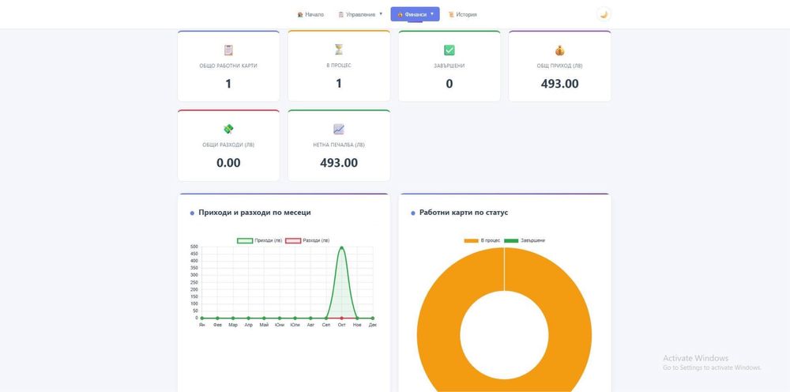Click the green checkmark icon on Завършени card
The height and width of the screenshot is (392, 790).
(449, 51)
